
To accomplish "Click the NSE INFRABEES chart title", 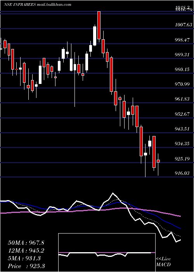I will (x=37, y=5).
